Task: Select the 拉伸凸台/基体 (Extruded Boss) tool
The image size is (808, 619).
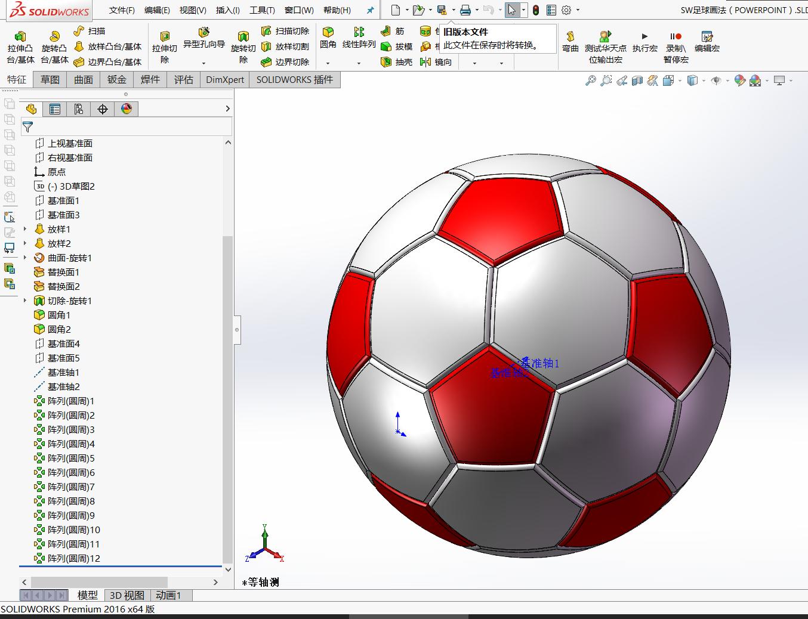Action: [x=19, y=46]
